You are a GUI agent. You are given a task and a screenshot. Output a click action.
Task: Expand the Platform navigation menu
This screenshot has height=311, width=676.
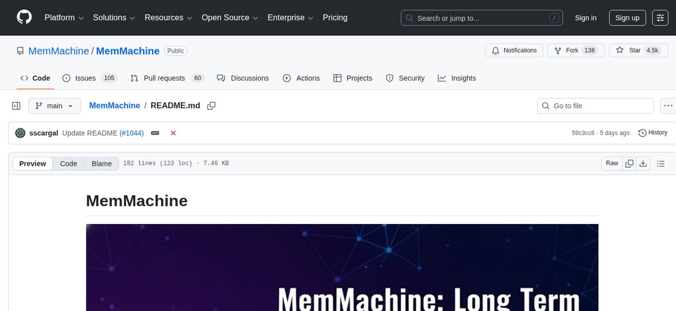63,17
